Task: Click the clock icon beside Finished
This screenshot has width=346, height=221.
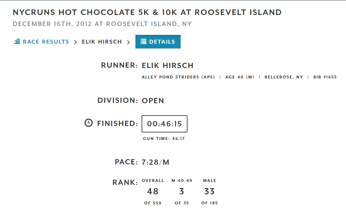Action: [x=89, y=123]
